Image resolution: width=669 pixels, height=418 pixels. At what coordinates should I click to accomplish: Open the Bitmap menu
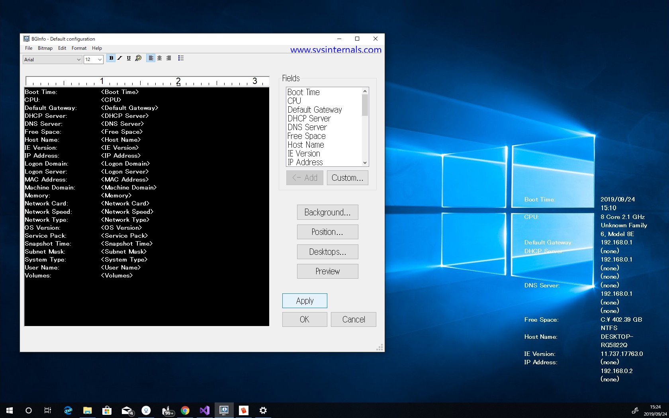tap(45, 48)
